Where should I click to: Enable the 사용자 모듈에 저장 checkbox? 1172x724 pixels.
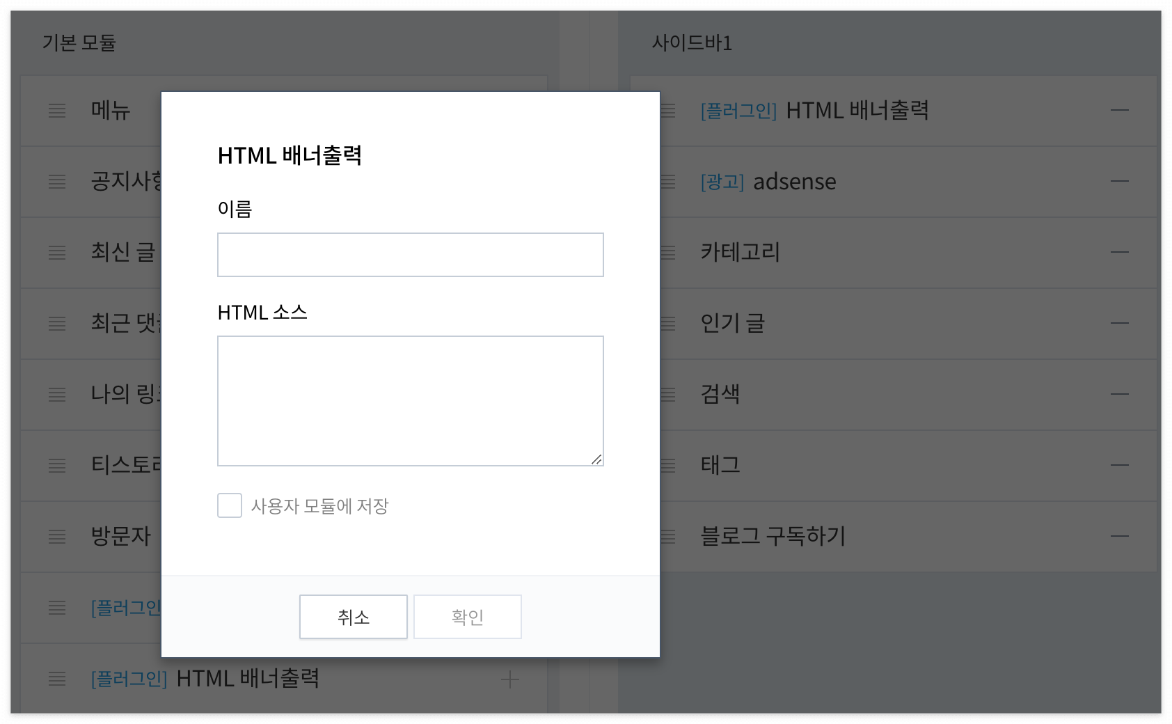pyautogui.click(x=230, y=505)
